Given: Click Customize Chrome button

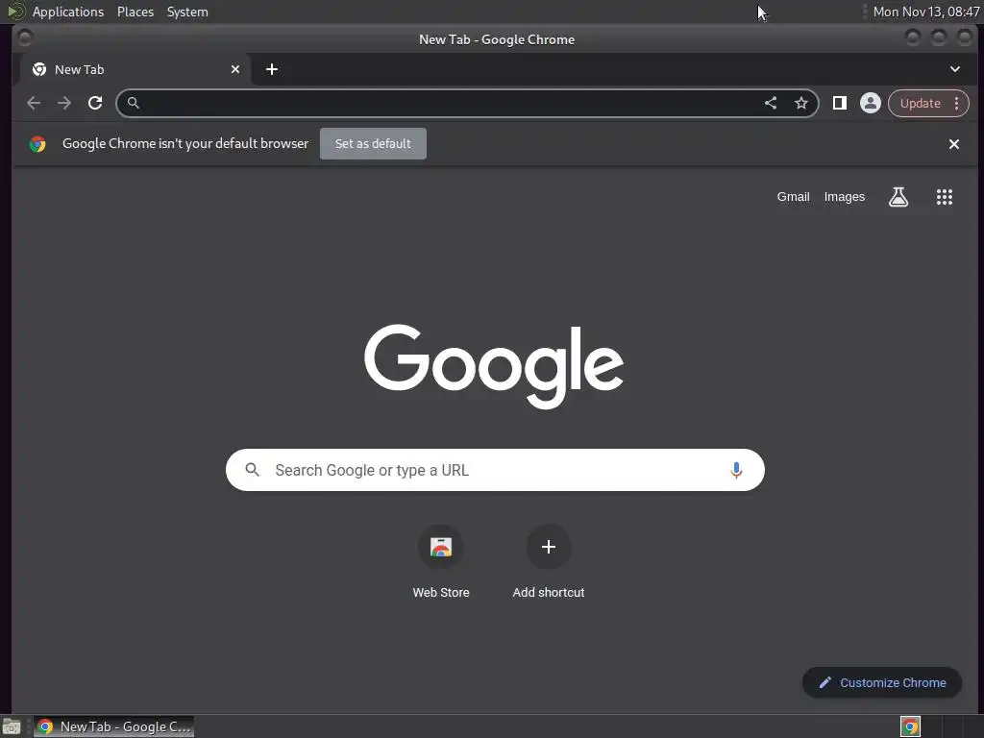Looking at the screenshot, I should click(882, 683).
